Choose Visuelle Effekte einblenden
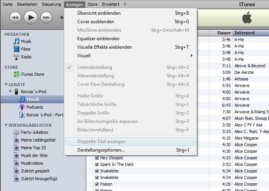Image resolution: width=269 pixels, height=191 pixels. [x=131, y=47]
